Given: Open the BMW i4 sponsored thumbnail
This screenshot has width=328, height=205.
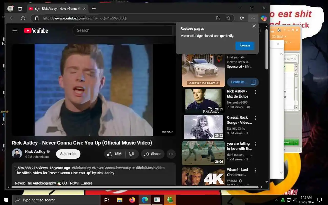Looking at the screenshot, I should [203, 71].
